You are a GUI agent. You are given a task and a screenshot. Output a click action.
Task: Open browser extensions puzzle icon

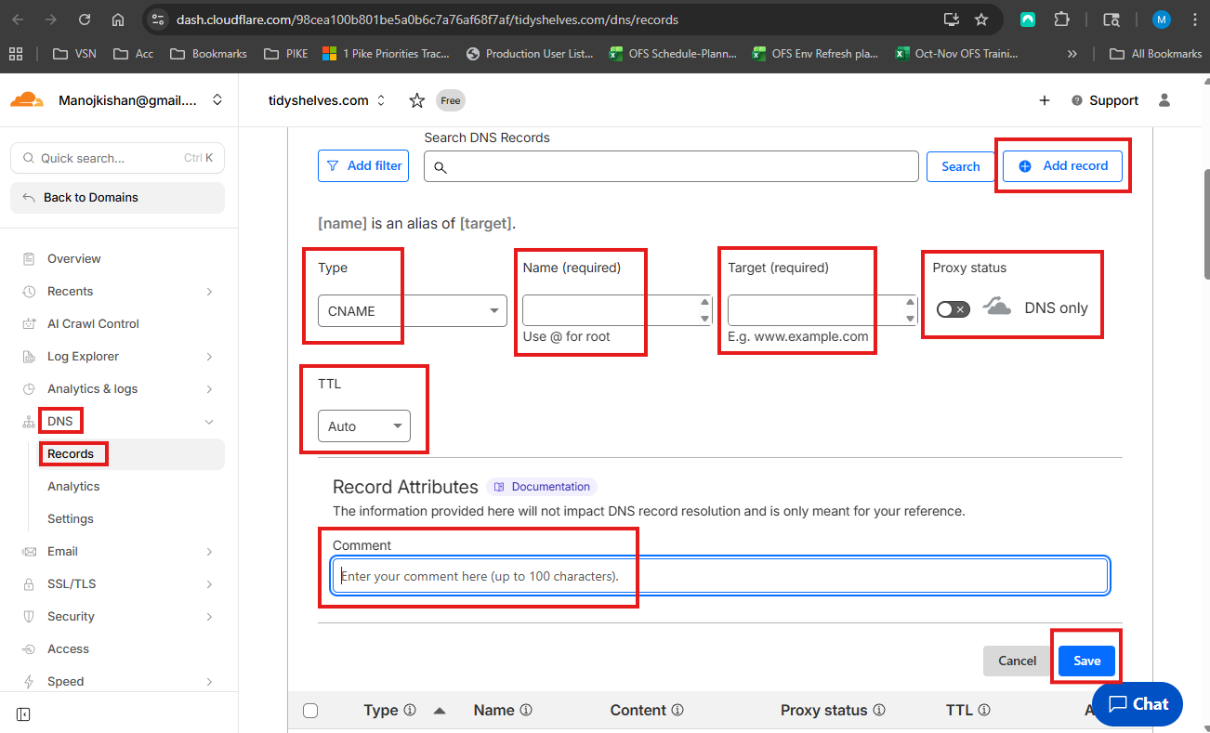click(x=1061, y=20)
